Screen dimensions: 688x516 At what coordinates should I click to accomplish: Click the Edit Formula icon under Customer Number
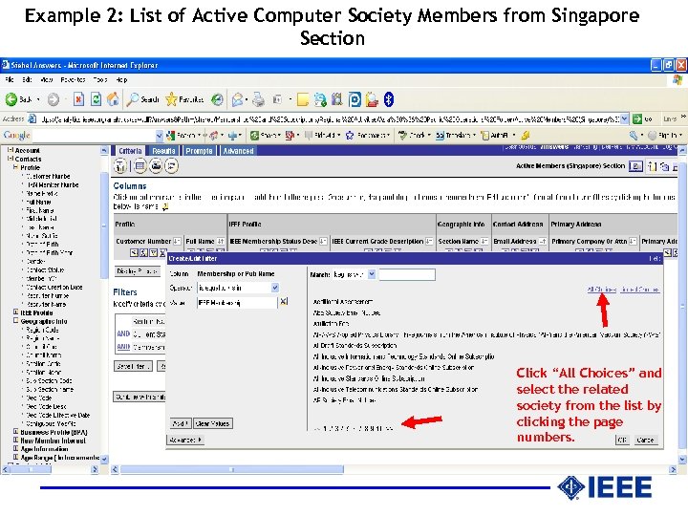144,252
